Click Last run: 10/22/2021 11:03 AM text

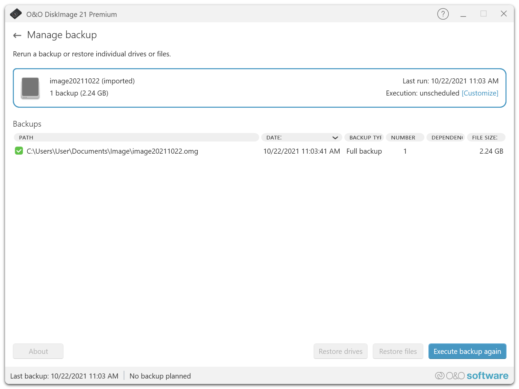coord(450,81)
